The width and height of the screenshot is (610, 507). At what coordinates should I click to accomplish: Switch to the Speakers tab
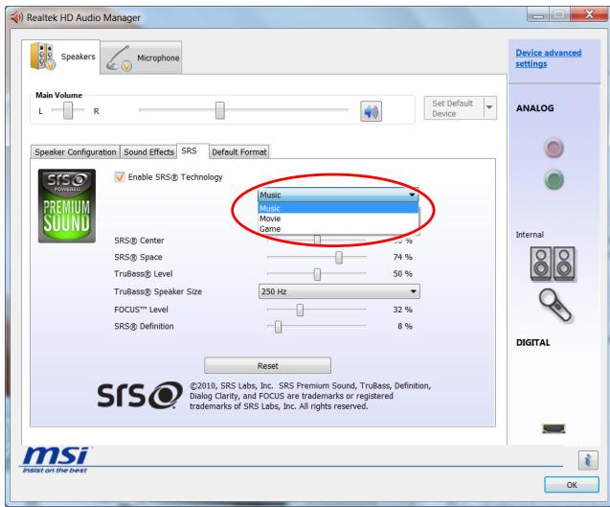(62, 57)
